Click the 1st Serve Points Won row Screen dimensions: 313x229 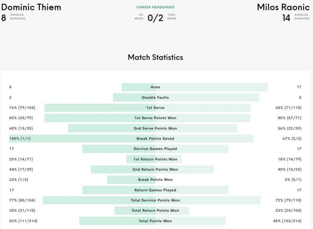[x=155, y=118]
